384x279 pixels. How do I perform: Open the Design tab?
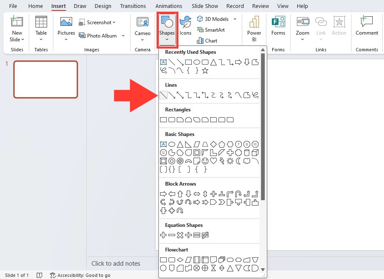click(103, 6)
